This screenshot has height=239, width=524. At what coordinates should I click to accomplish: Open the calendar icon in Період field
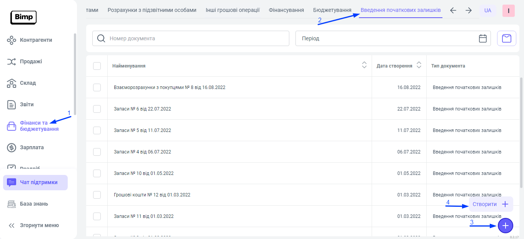[482, 38]
